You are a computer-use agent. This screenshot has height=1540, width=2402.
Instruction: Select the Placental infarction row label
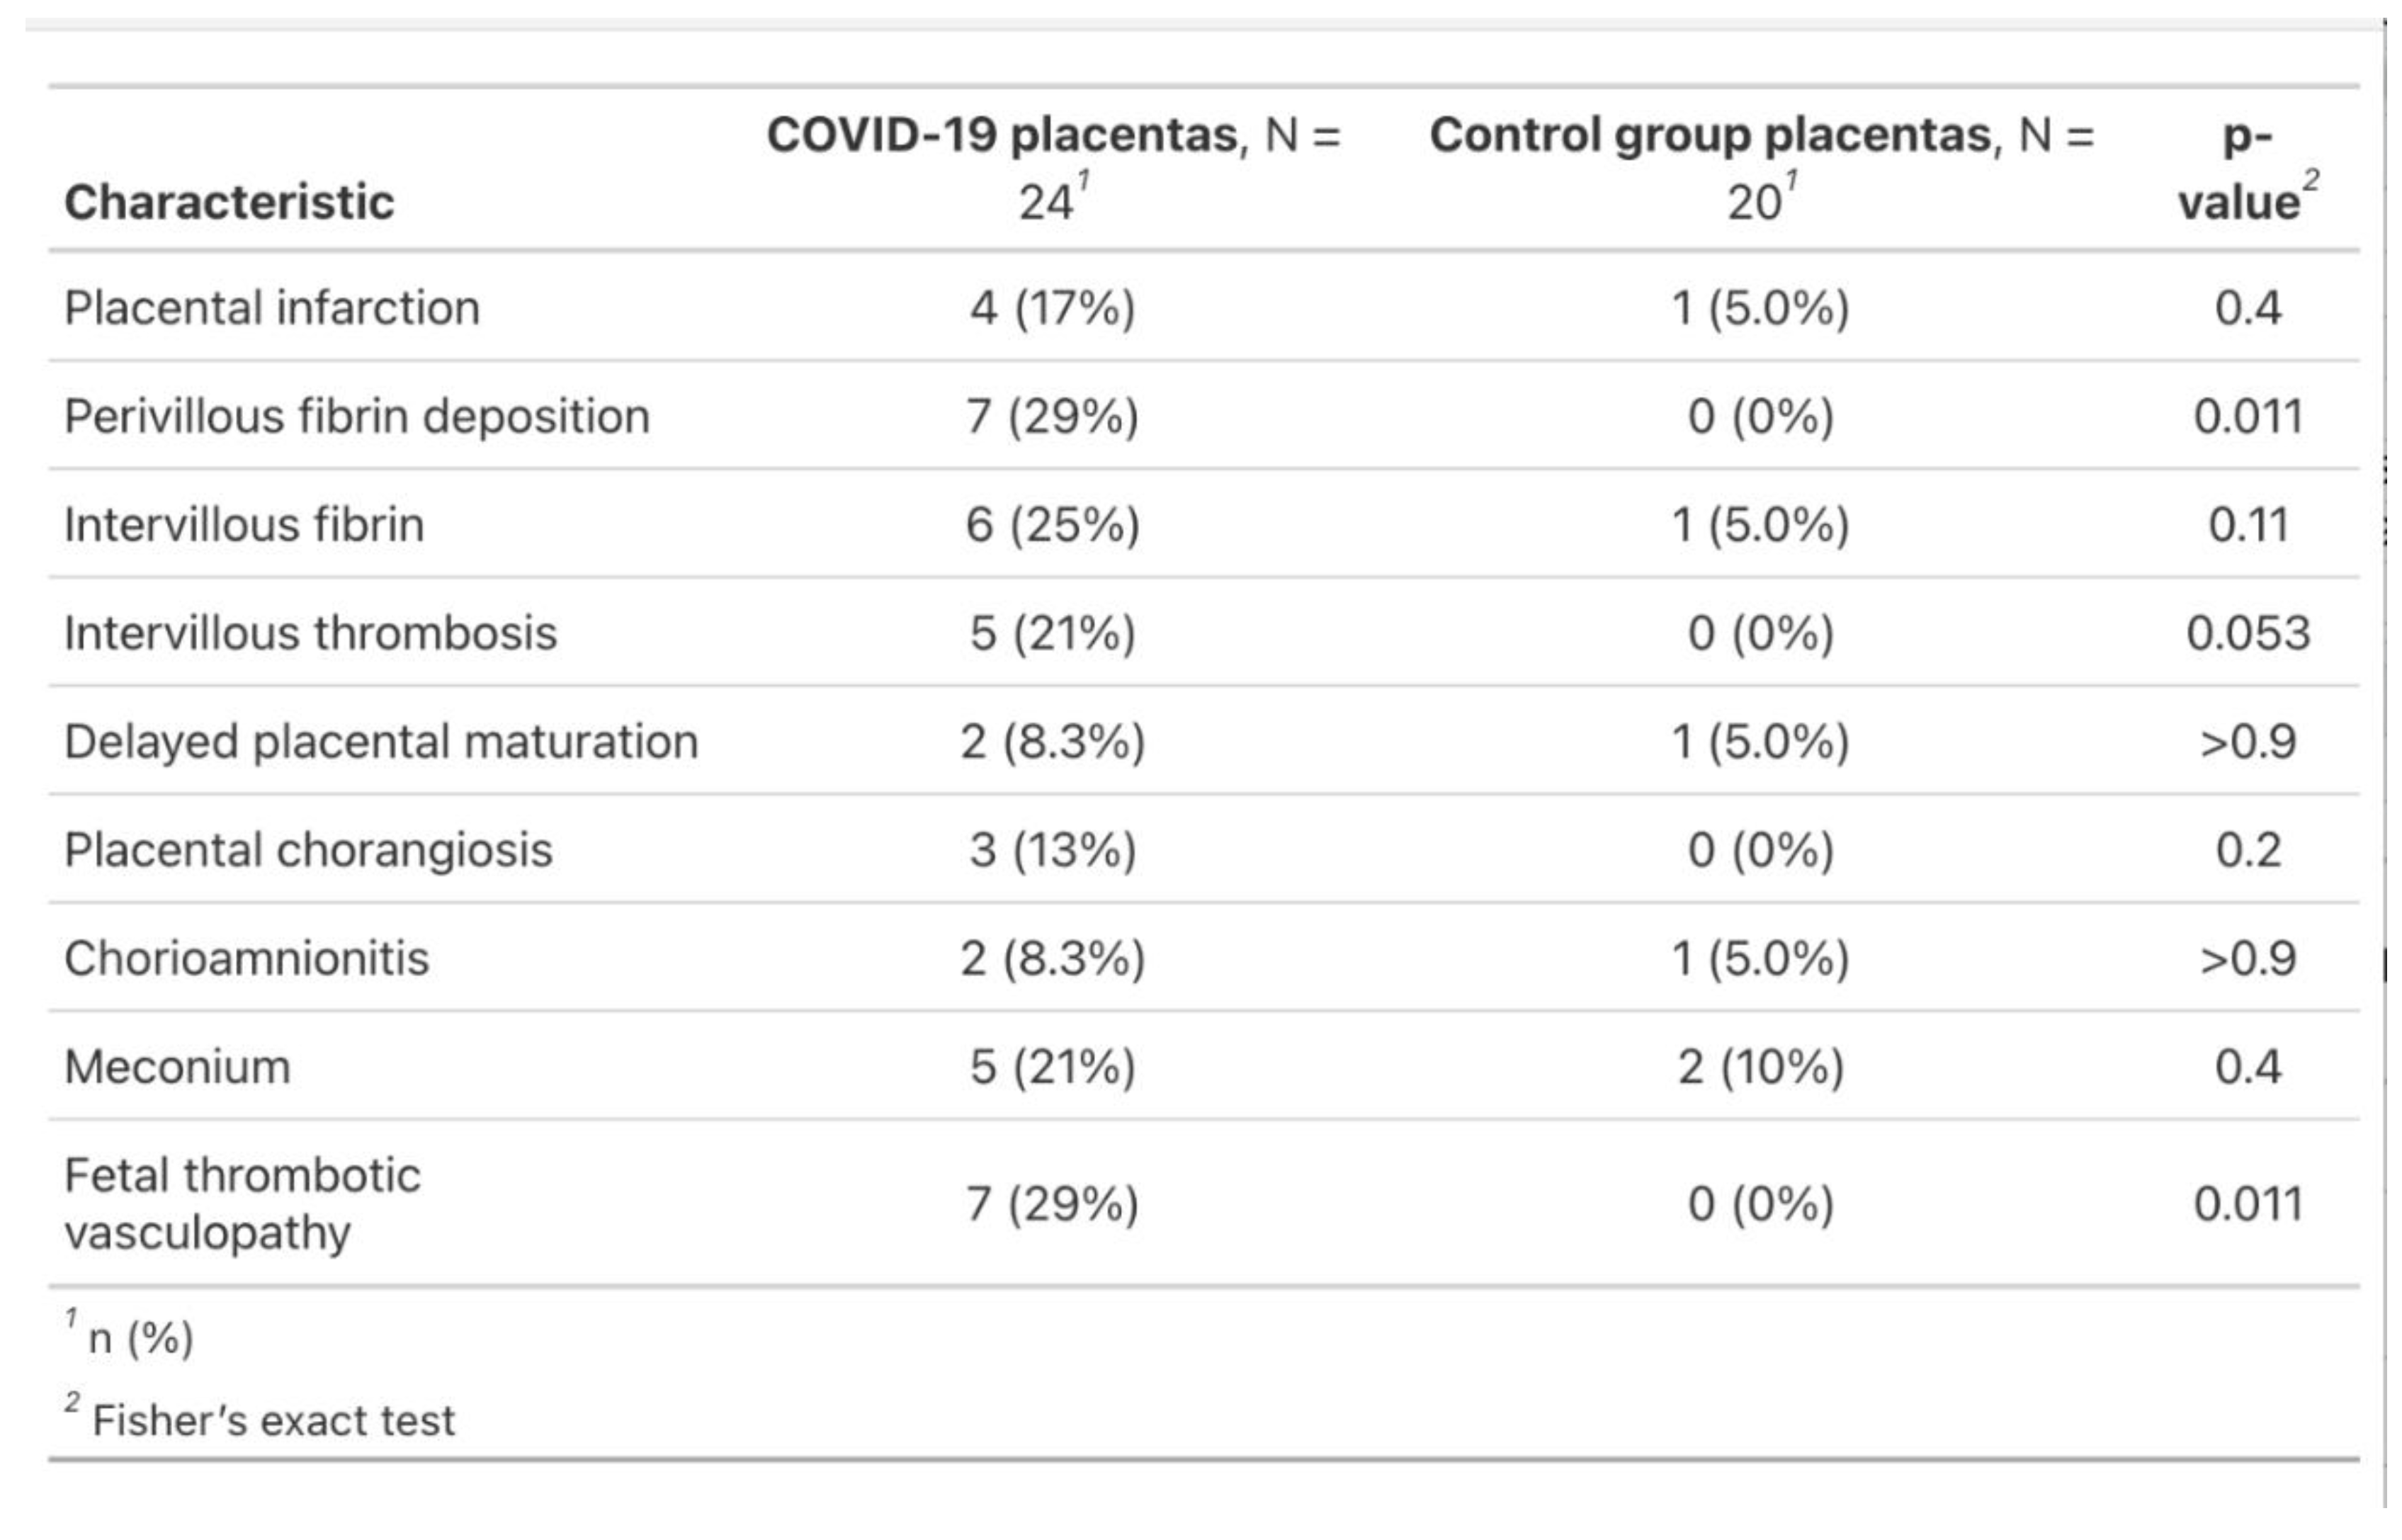click(x=272, y=308)
